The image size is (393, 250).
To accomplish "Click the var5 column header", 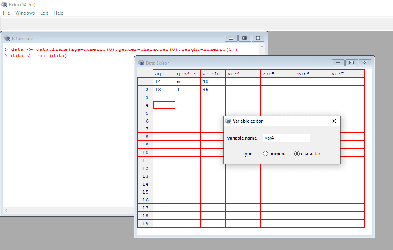I will [x=278, y=74].
